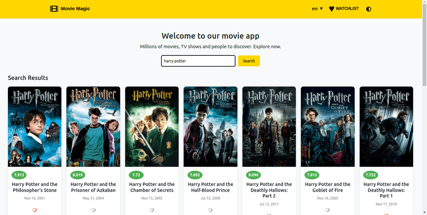Click the date Jul 15, 2009

click(x=210, y=198)
